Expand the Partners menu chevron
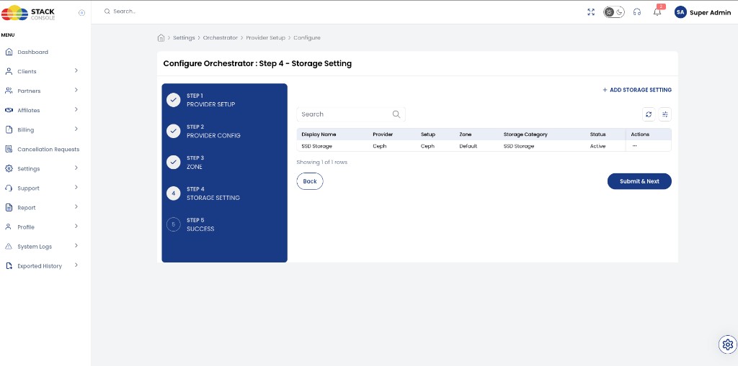This screenshot has height=366, width=738. 76,90
